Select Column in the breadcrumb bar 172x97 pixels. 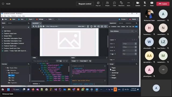click(x=123, y=27)
